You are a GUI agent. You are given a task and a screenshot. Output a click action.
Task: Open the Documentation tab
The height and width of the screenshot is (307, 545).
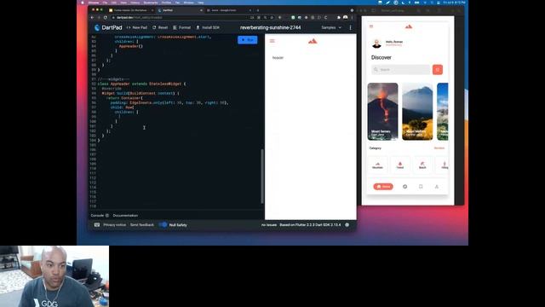click(x=125, y=216)
